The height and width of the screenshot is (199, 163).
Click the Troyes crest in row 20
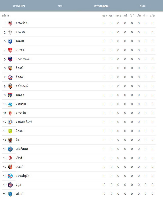coord(10,194)
